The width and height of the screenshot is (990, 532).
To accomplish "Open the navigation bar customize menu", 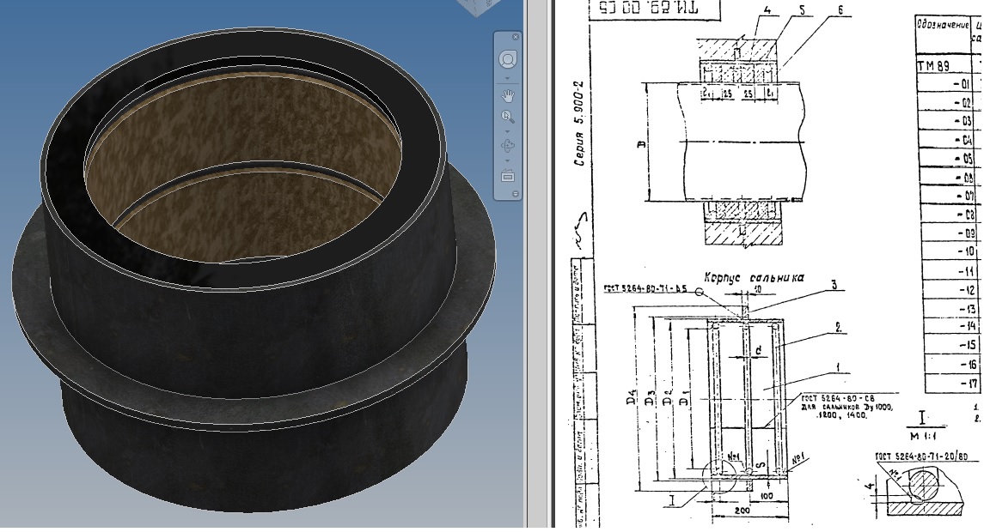I will 516,194.
